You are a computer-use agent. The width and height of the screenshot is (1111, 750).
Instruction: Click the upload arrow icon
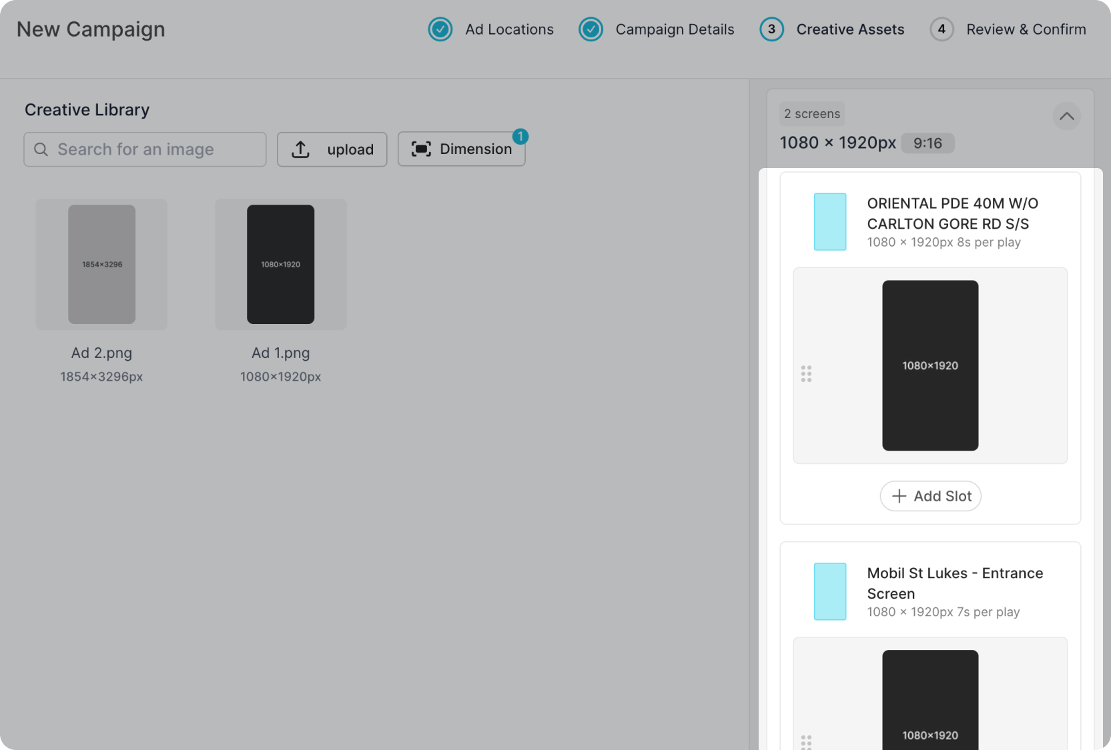click(x=301, y=149)
